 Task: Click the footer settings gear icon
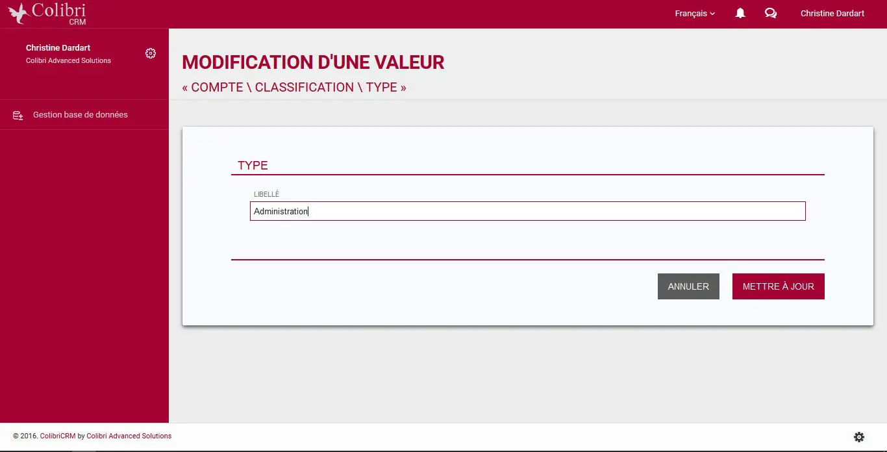pos(859,437)
